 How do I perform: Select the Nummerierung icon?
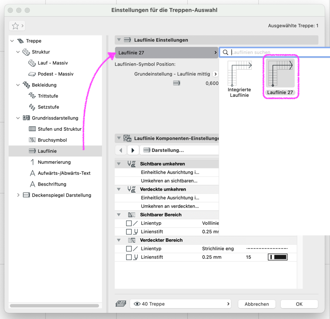[32, 162]
